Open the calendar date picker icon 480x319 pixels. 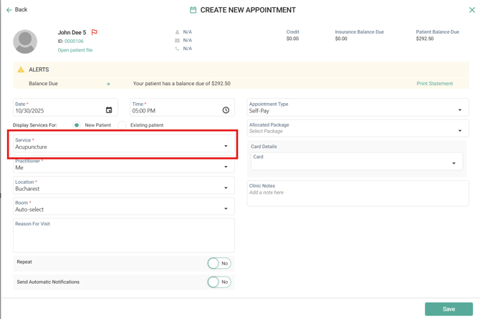109,110
